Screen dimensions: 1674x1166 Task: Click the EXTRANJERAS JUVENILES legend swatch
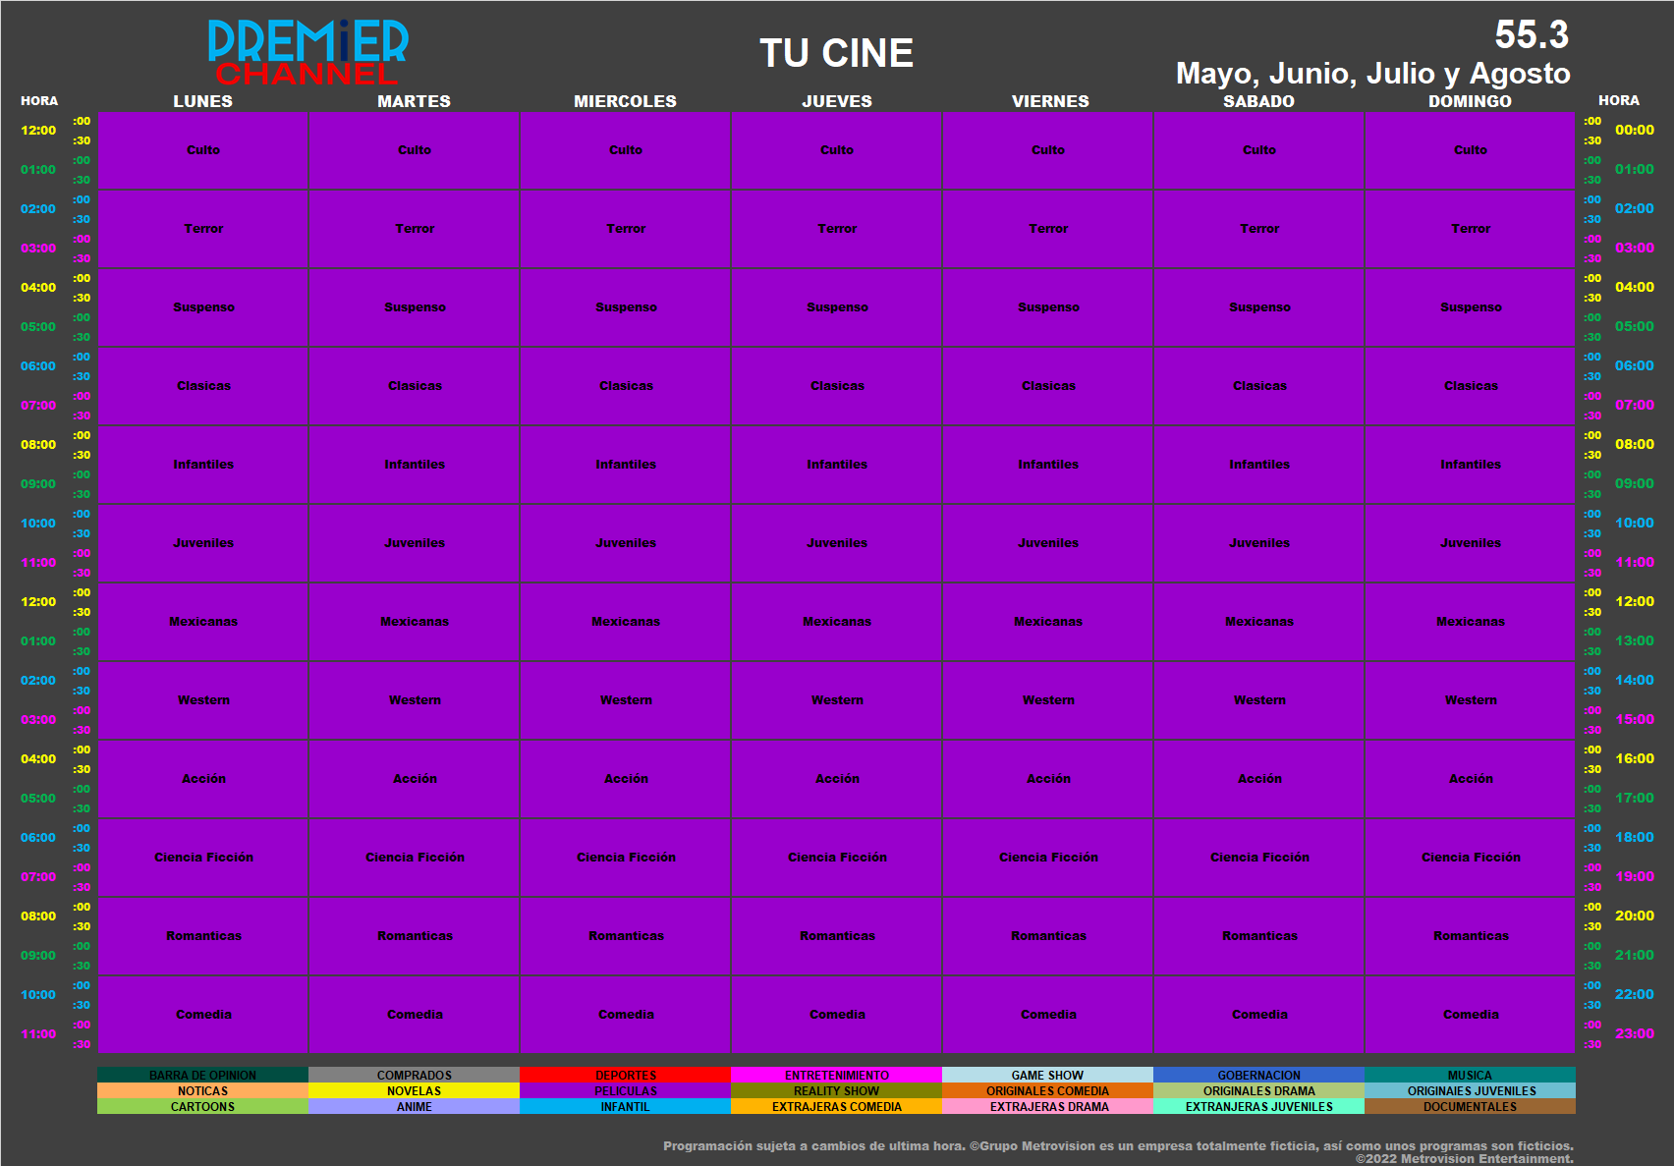pos(1258,1106)
